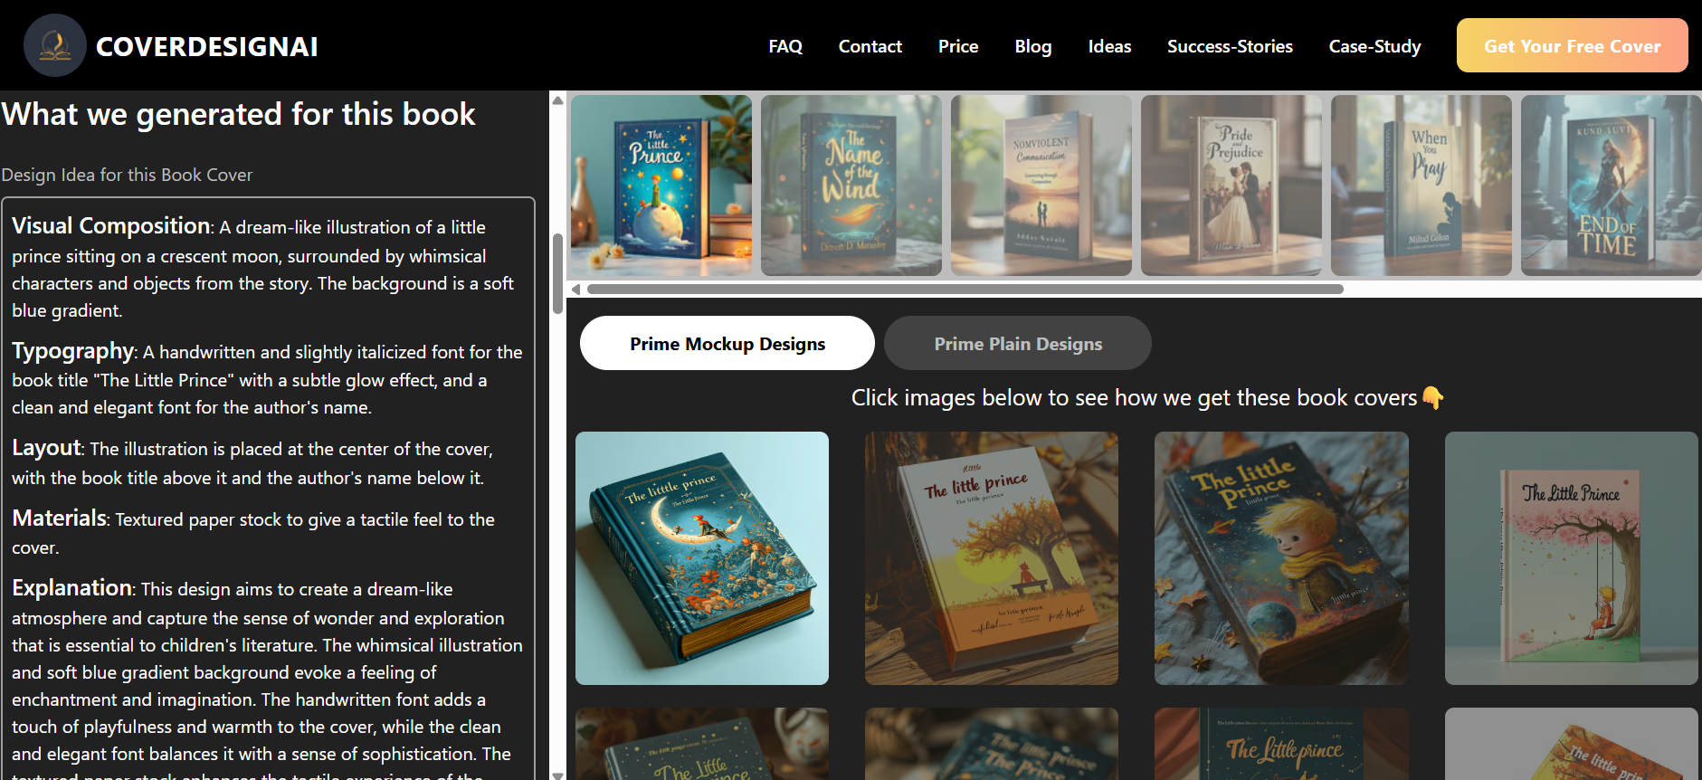
Task: Click the design panel scroll-up arrow
Action: coord(558,100)
